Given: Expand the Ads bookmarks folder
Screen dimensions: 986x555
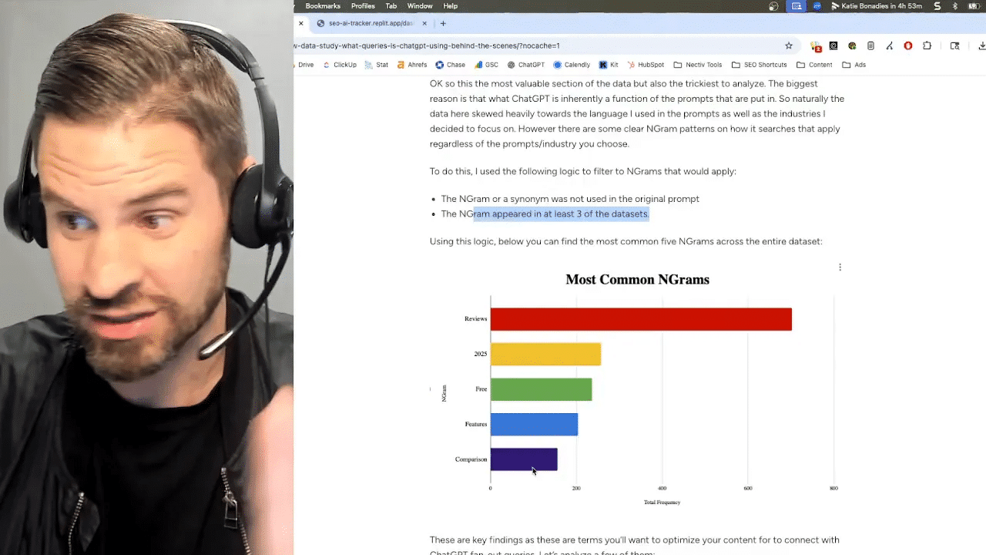Looking at the screenshot, I should point(857,65).
